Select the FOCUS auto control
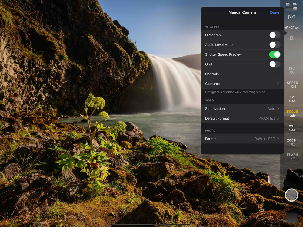The width and height of the screenshot is (303, 227). point(292,113)
